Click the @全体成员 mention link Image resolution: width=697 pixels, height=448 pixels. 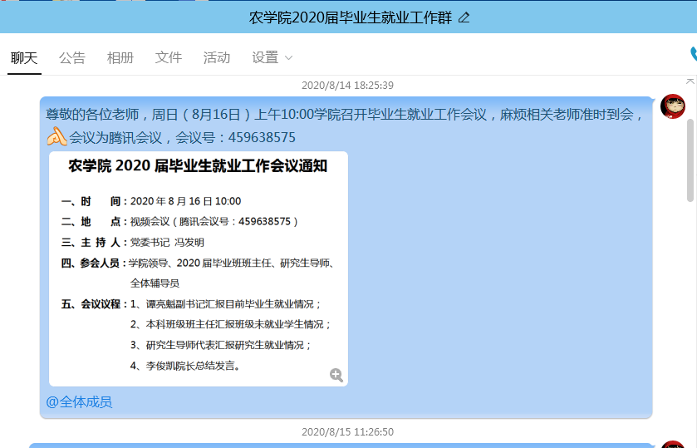(x=79, y=402)
